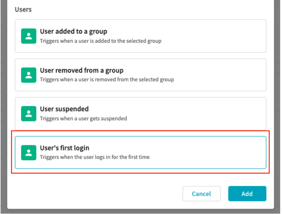Click the green person icon beside User's first login
Screen dimensions: 282x214
point(28,152)
